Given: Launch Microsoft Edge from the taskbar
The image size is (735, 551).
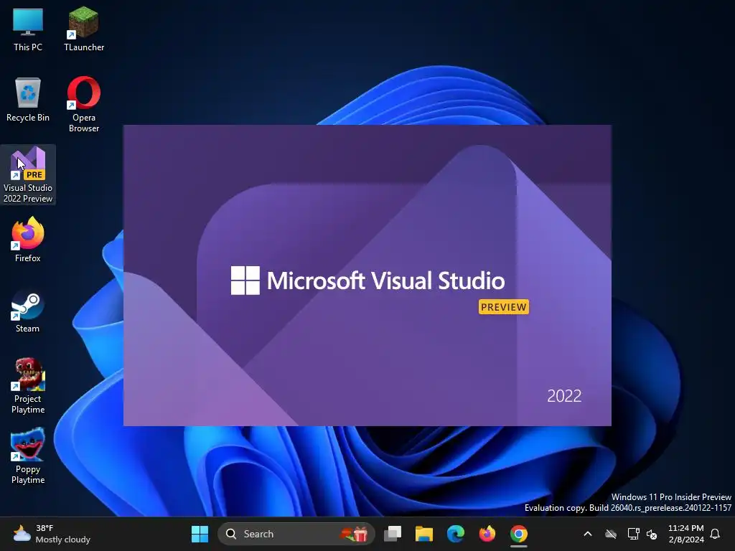Looking at the screenshot, I should tap(455, 534).
